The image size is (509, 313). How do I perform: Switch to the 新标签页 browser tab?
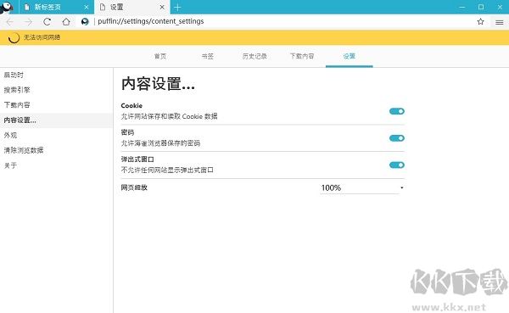[57, 7]
